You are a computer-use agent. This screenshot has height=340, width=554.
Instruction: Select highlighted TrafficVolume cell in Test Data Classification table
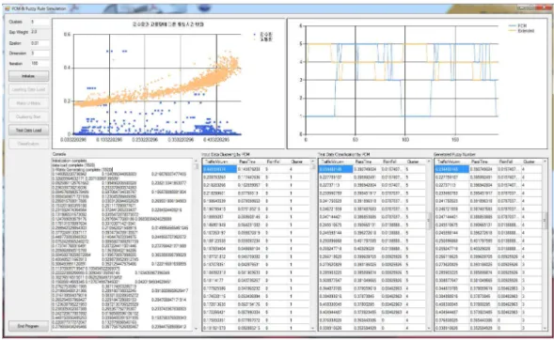(336, 169)
